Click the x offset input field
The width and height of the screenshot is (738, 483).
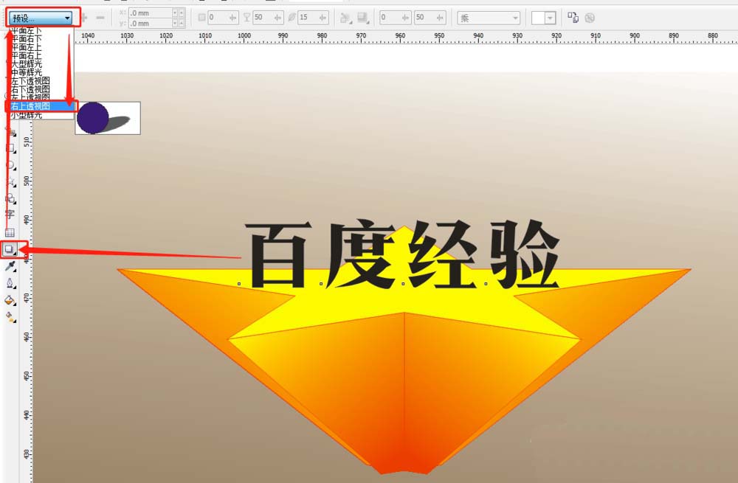point(151,13)
